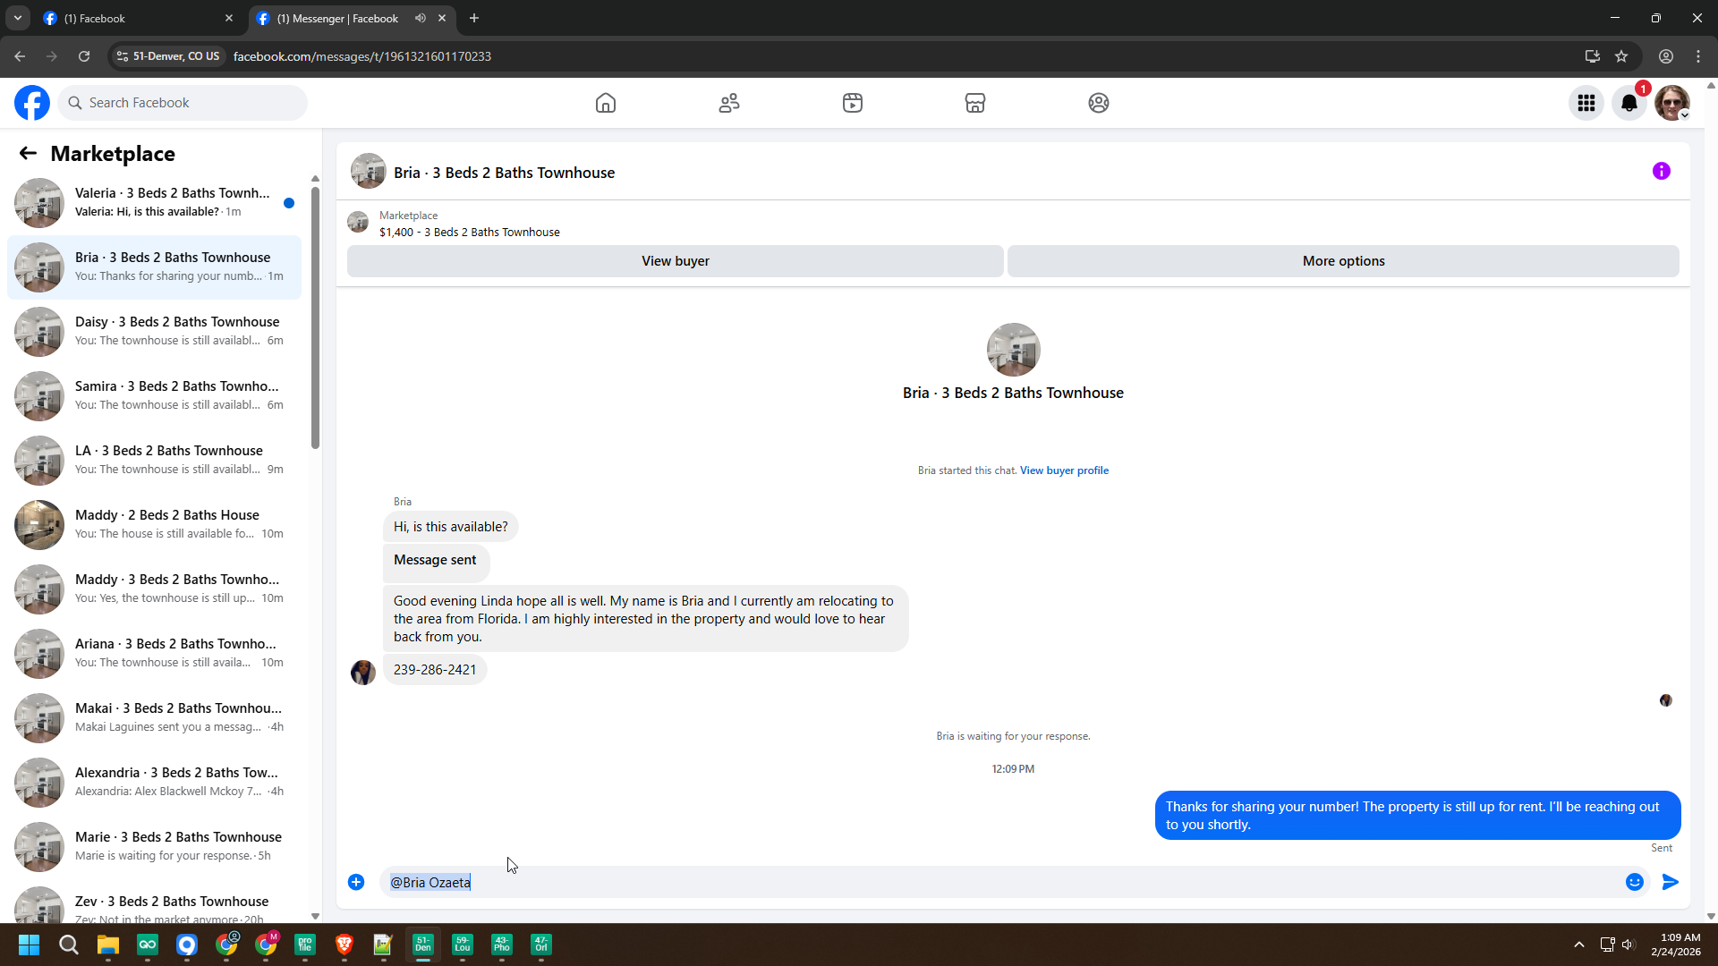Click the Search Facebook field

[x=183, y=103]
